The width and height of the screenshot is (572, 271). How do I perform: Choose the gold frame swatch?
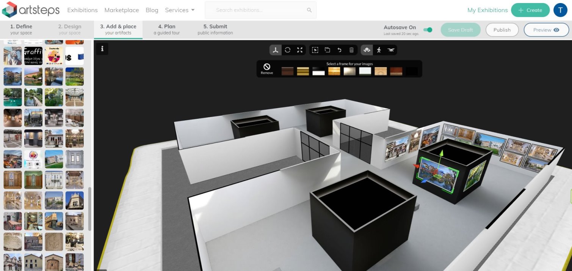pyautogui.click(x=303, y=71)
